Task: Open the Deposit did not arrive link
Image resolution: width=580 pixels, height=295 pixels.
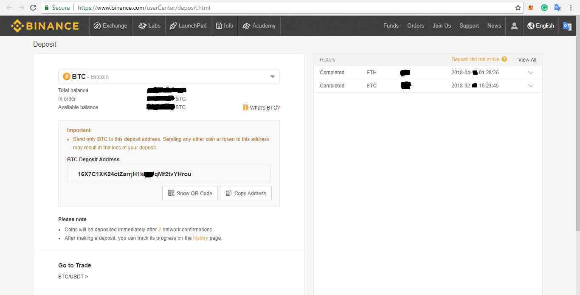Action: [x=475, y=59]
